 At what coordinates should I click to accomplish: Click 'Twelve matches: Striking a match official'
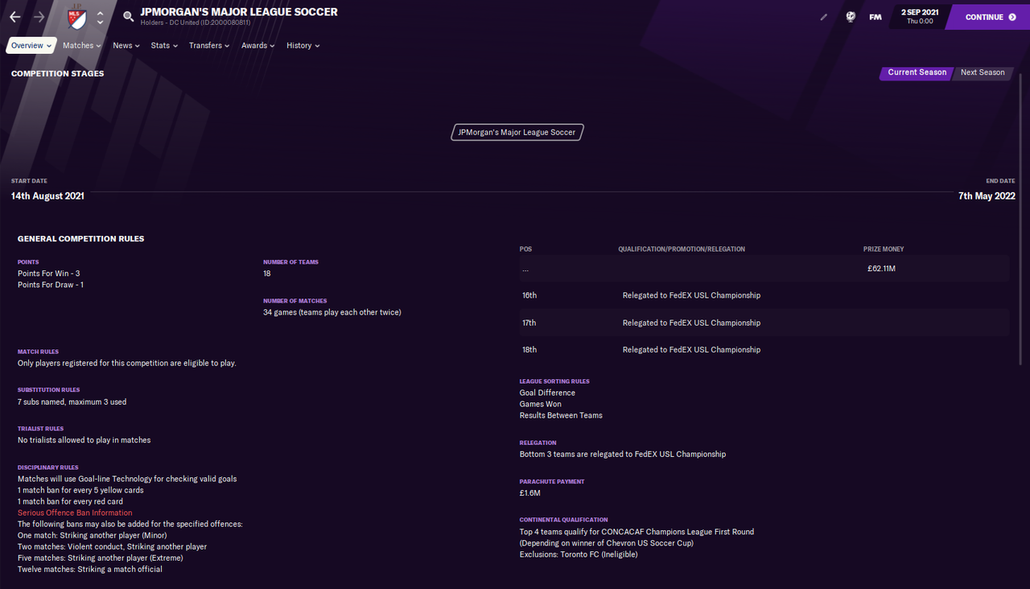click(90, 569)
